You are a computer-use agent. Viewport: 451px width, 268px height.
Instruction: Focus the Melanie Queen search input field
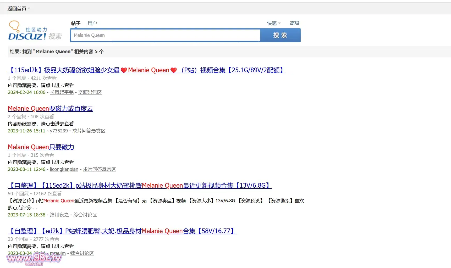tap(165, 35)
